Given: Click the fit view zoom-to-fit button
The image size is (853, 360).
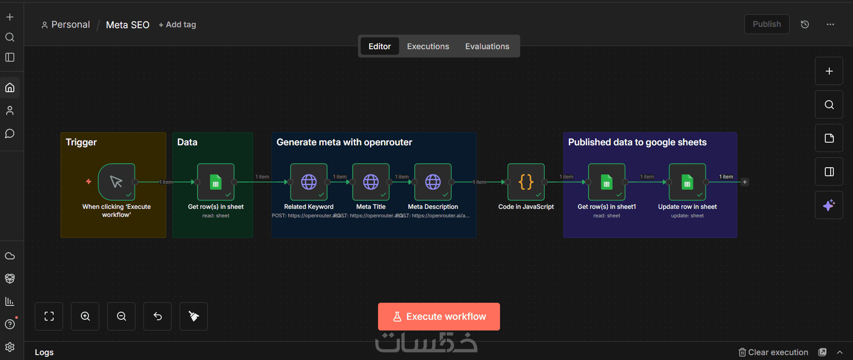Looking at the screenshot, I should tap(49, 316).
